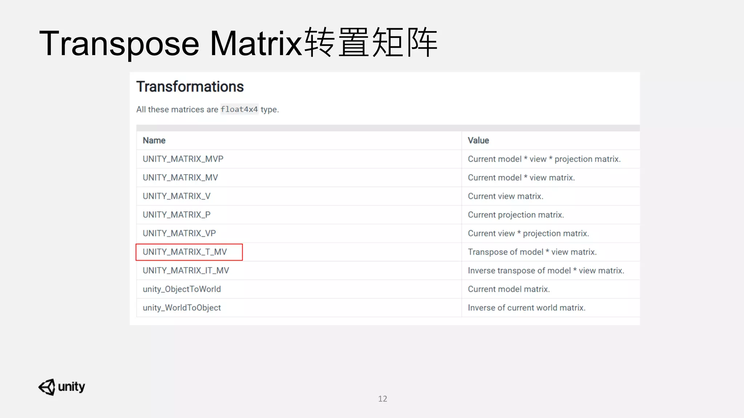Click the float4x4 code text
This screenshot has height=418, width=744.
pyautogui.click(x=239, y=109)
